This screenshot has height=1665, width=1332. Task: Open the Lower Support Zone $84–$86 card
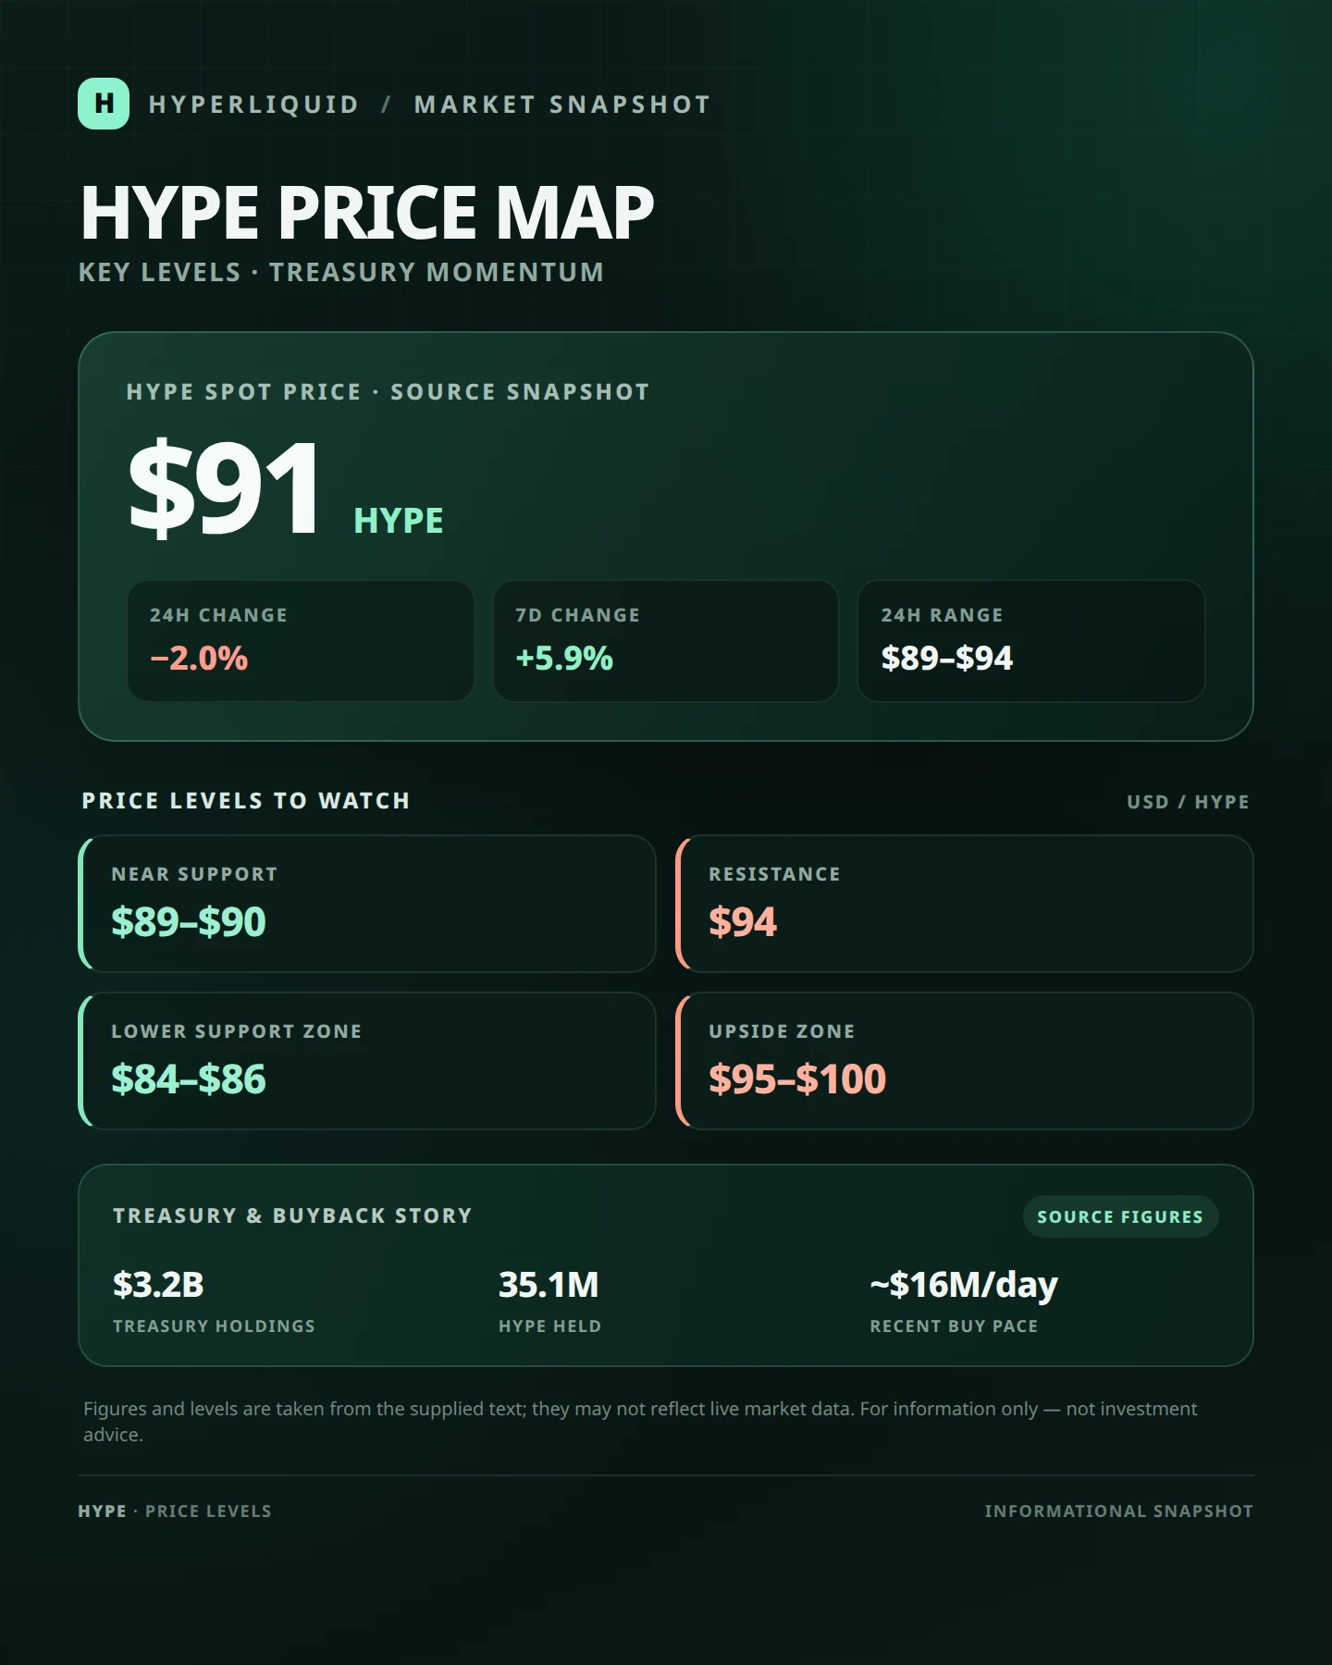[x=367, y=1061]
